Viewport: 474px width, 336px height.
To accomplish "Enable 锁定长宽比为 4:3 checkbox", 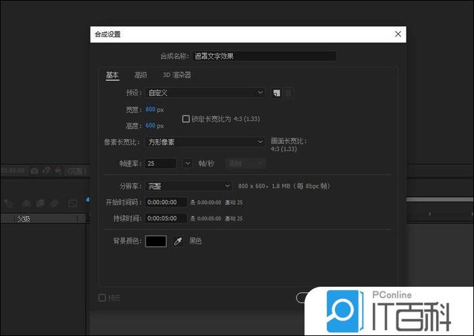I will point(186,119).
